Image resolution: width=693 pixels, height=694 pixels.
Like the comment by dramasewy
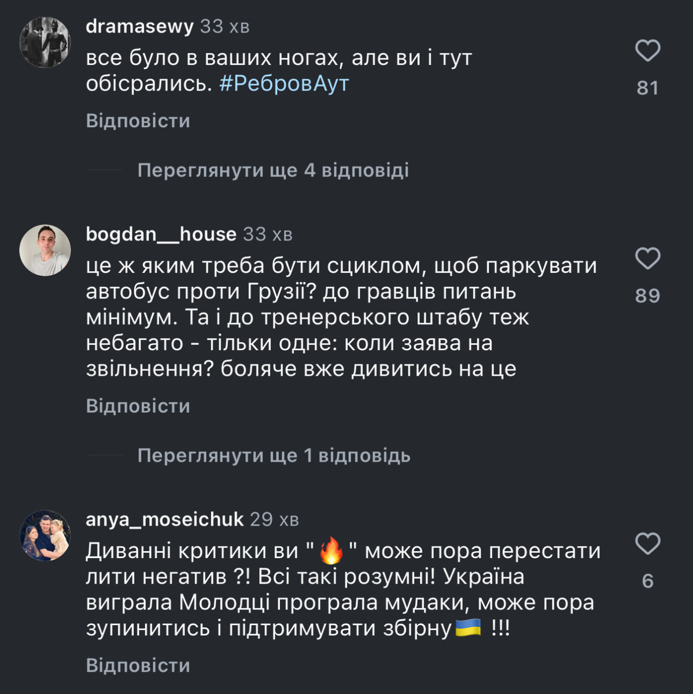pos(647,51)
